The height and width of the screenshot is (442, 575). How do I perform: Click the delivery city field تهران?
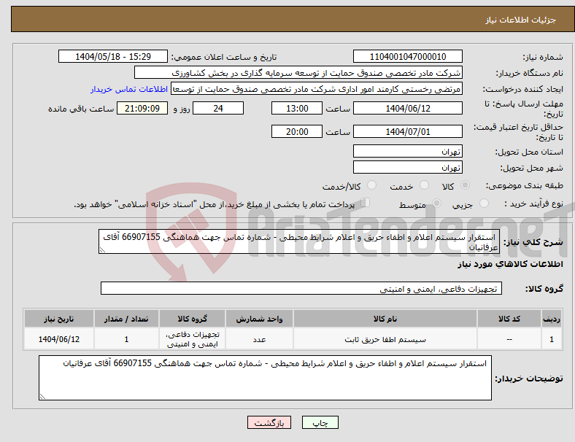408,167
